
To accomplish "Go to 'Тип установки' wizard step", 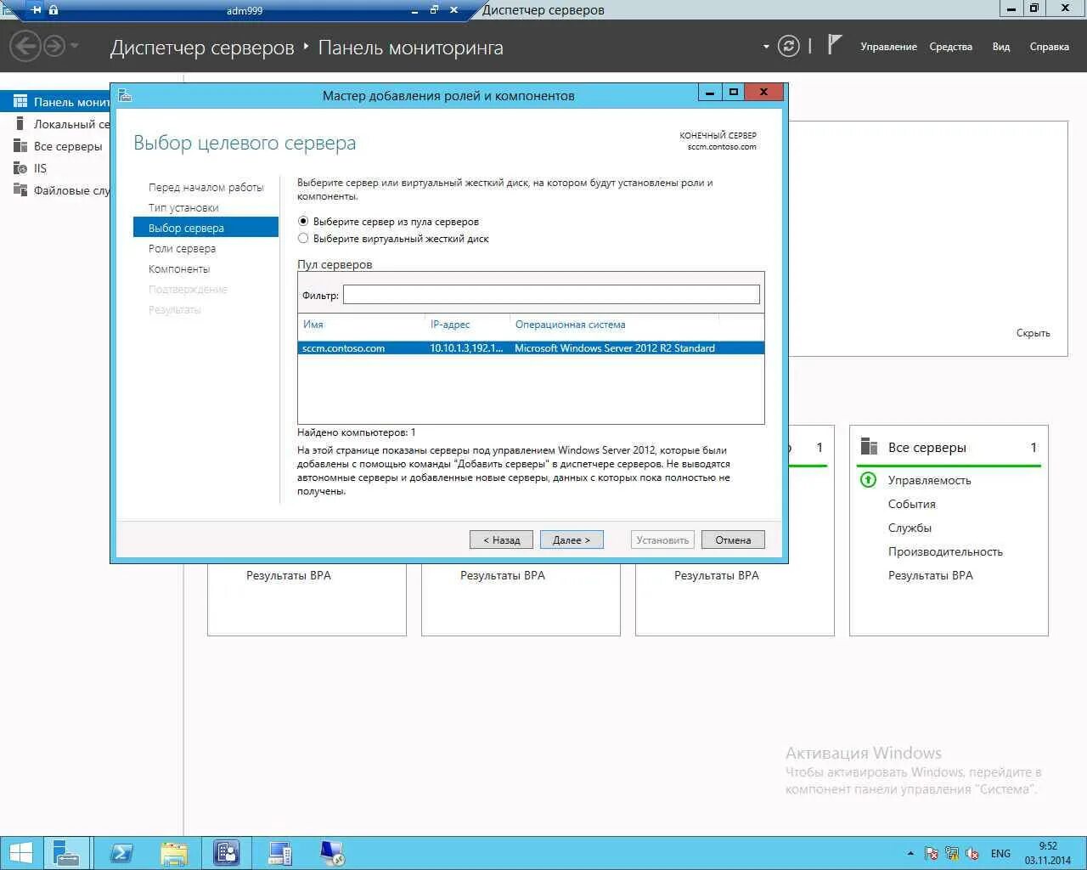I will pyautogui.click(x=183, y=207).
